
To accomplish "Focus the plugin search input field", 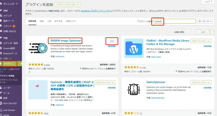I will pos(175,21).
